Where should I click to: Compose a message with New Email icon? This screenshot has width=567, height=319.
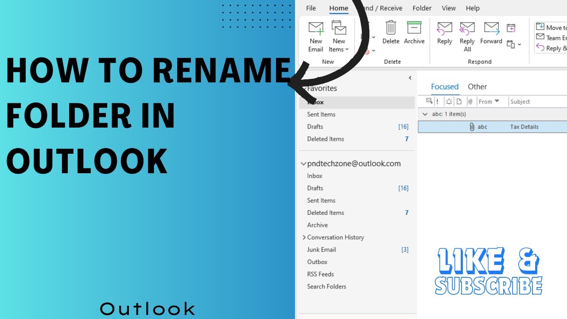click(x=316, y=28)
